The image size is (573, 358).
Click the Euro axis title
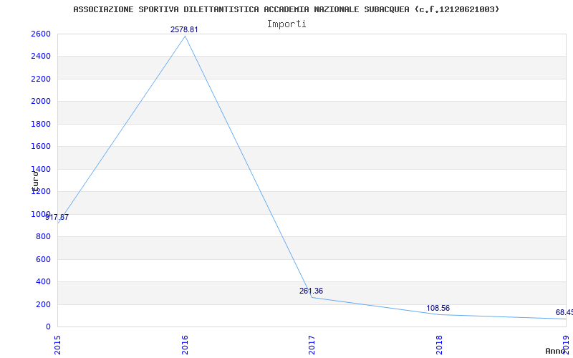point(35,181)
